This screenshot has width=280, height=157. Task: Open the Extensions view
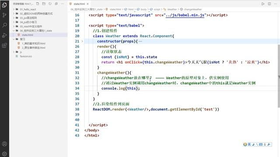coord(4,45)
